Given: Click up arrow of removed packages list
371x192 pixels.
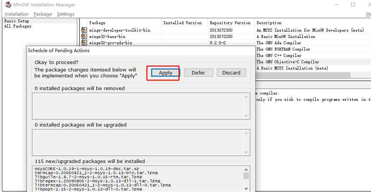Looking at the screenshot, I should [246, 97].
